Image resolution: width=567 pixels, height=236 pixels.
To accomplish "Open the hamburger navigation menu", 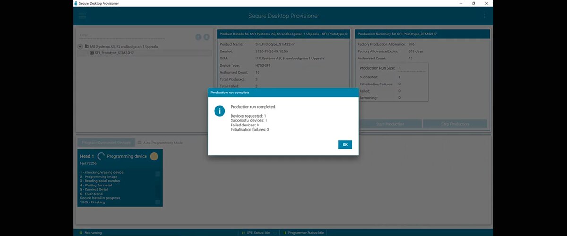I will tap(83, 16).
